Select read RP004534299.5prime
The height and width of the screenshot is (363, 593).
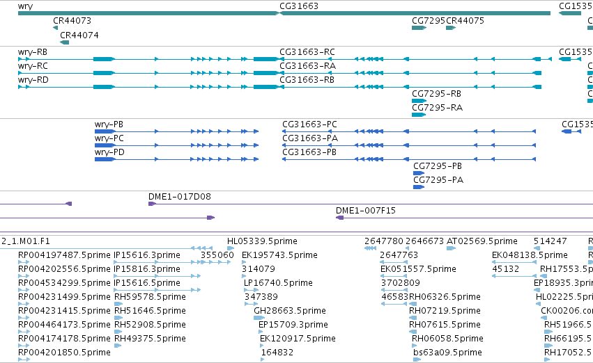pos(64,283)
